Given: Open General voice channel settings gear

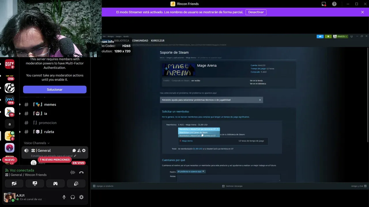Looking at the screenshot, I should point(84,150).
